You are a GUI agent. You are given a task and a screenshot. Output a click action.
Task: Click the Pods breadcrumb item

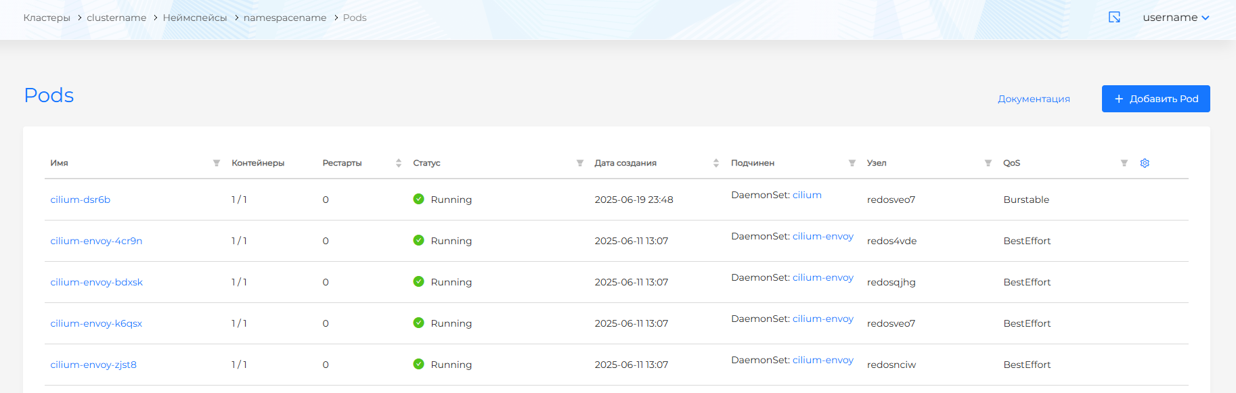pyautogui.click(x=355, y=18)
